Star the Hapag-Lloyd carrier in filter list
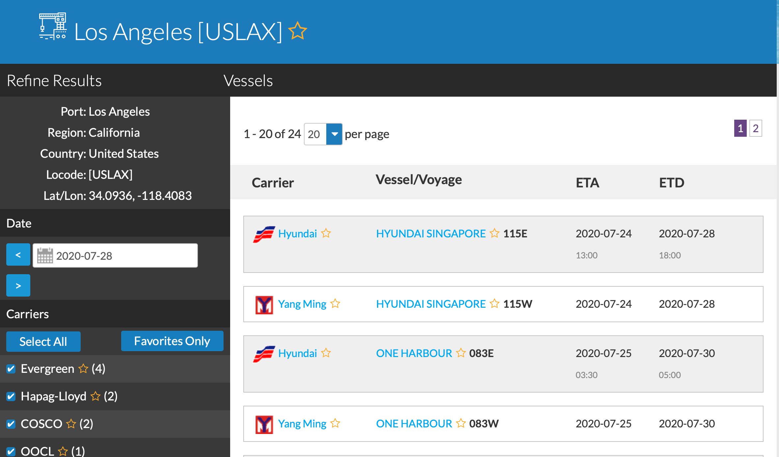Viewport: 779px width, 457px height. (x=95, y=396)
